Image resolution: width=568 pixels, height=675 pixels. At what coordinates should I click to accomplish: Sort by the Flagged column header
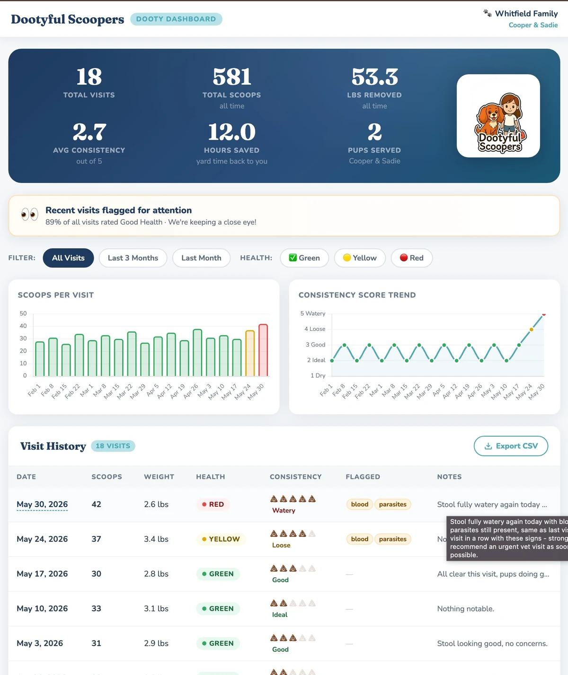[363, 477]
